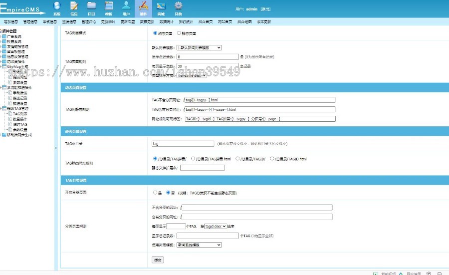Viewport: 449px width, 275px height.
Task: Click the 留言板管理 folder icon
Action: [4, 51]
